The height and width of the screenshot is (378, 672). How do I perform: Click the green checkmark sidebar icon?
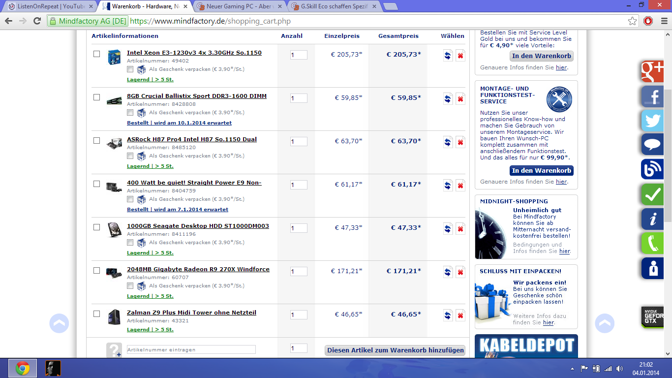pos(652,194)
